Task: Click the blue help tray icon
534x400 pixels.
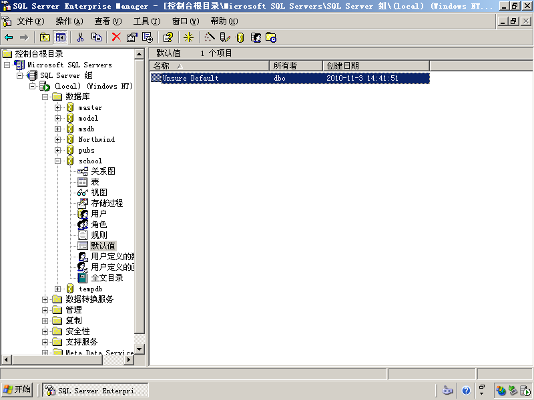Action: pos(466,391)
